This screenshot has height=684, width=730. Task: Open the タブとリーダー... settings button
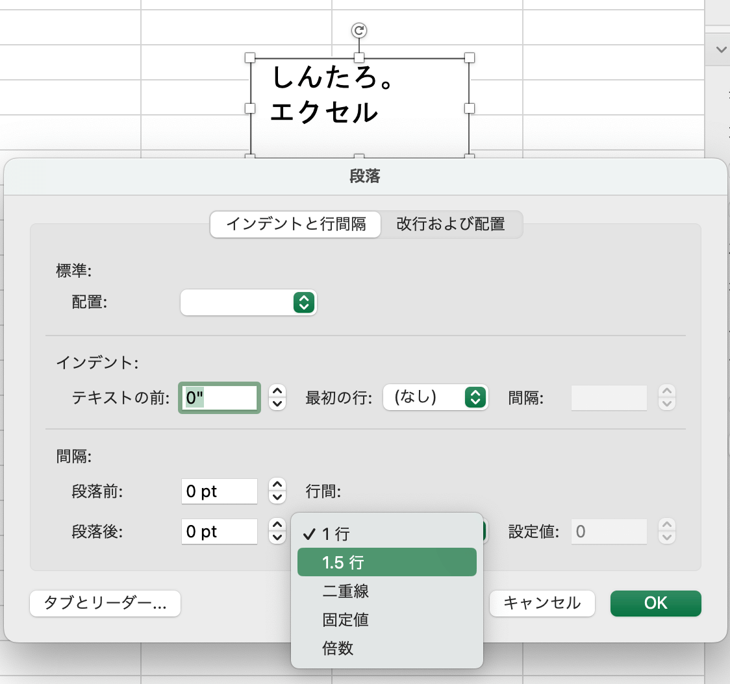105,604
